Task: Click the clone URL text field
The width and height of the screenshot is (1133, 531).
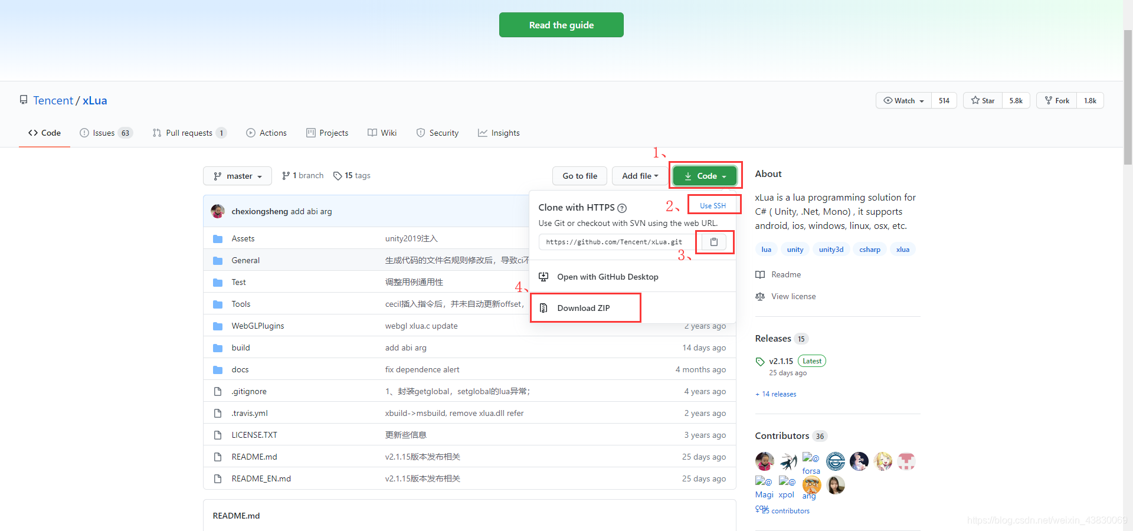Action: click(x=617, y=242)
